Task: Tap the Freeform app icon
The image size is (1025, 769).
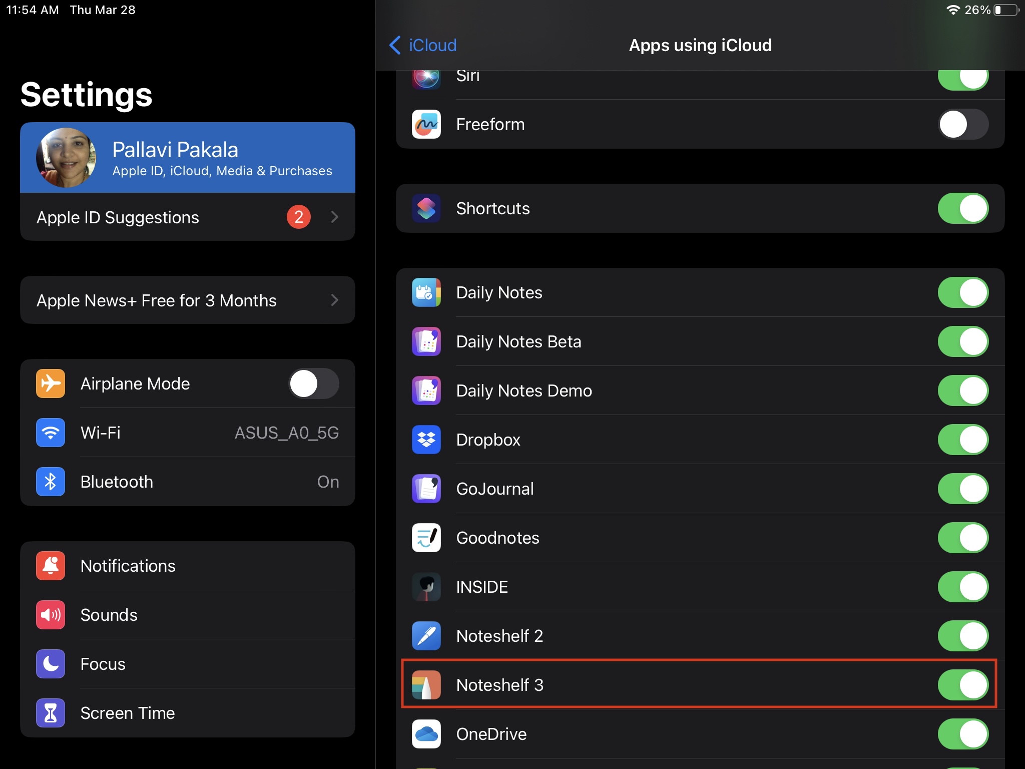Action: coord(426,124)
